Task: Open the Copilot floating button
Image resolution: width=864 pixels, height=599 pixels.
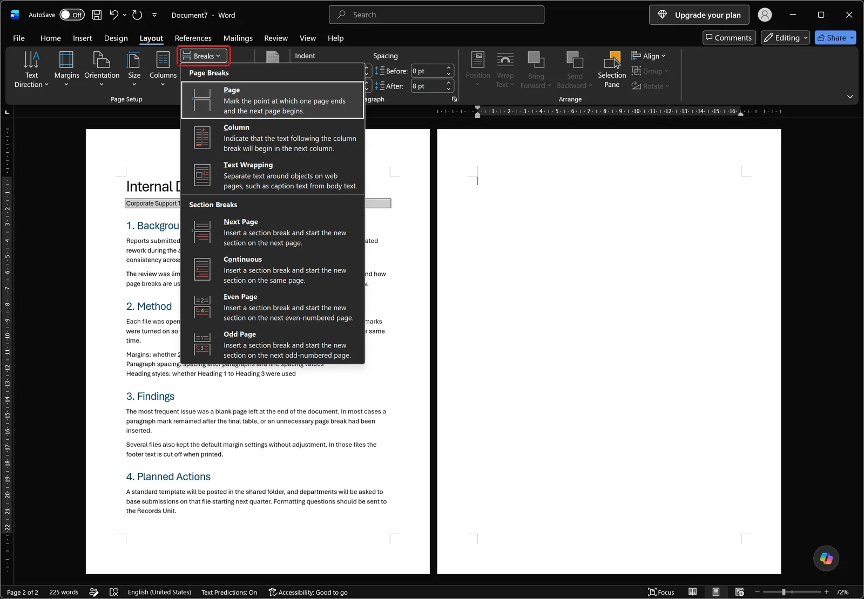Action: 826,558
